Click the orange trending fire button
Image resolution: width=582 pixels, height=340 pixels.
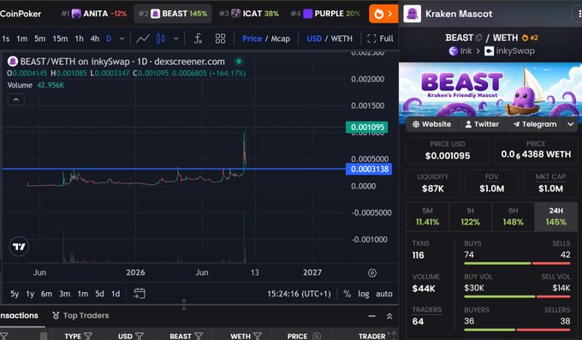pos(383,14)
